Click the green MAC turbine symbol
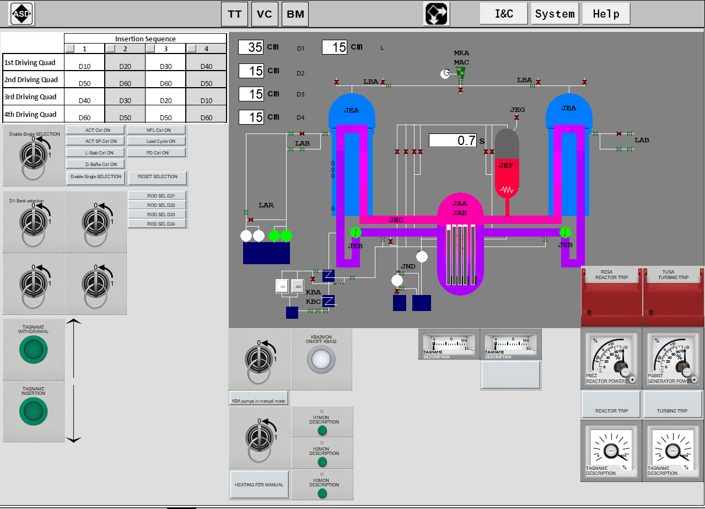Screen dimensions: 705x509 [x=460, y=72]
